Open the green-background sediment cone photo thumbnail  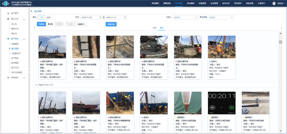(x=188, y=103)
